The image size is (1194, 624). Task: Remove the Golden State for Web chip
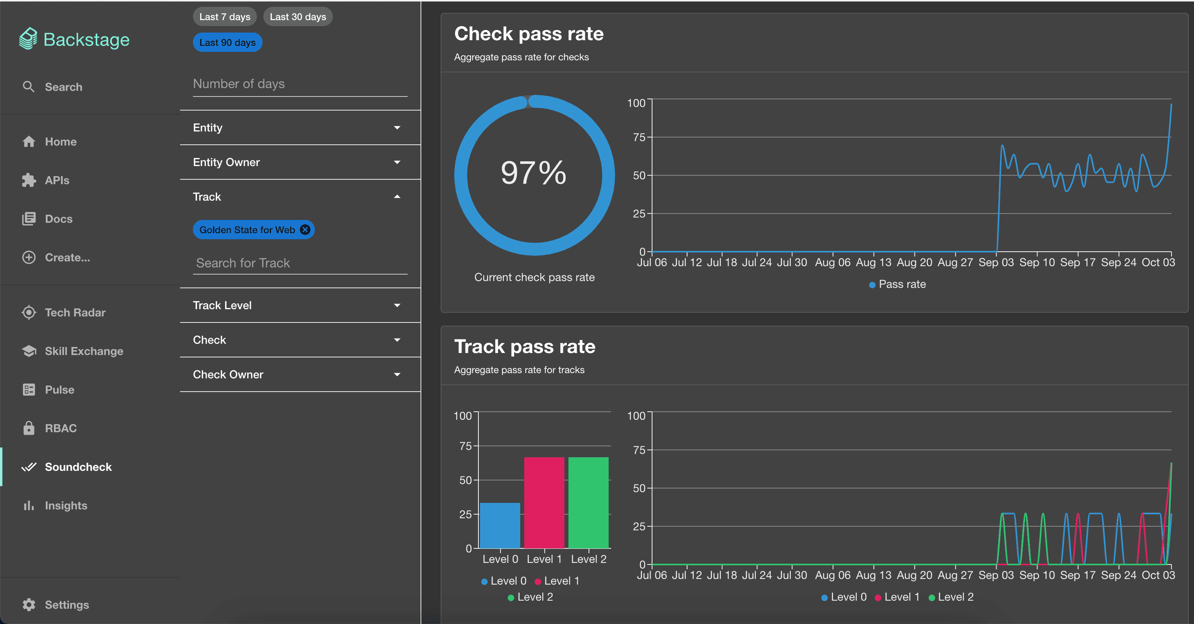click(x=305, y=230)
